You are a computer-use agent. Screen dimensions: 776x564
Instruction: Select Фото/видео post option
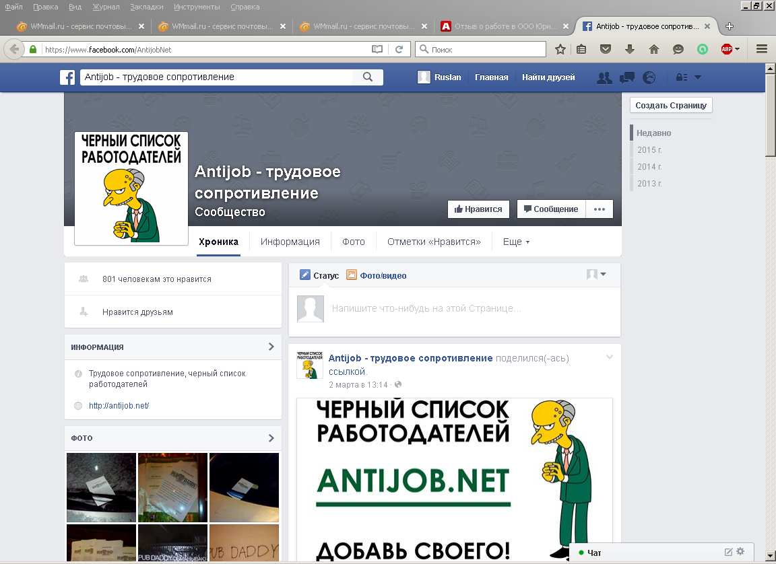pos(376,275)
